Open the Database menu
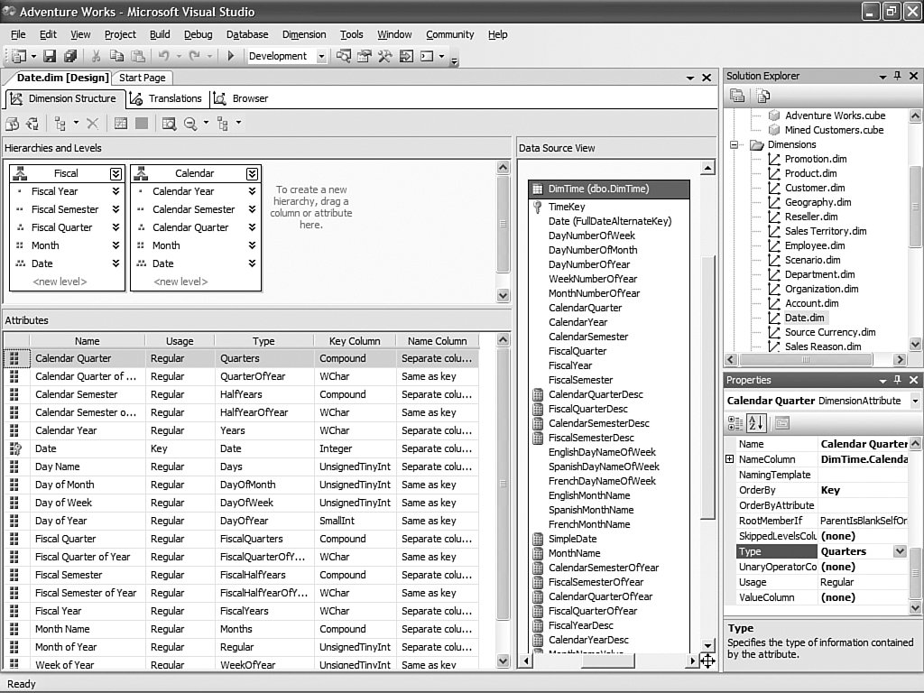 [x=247, y=34]
